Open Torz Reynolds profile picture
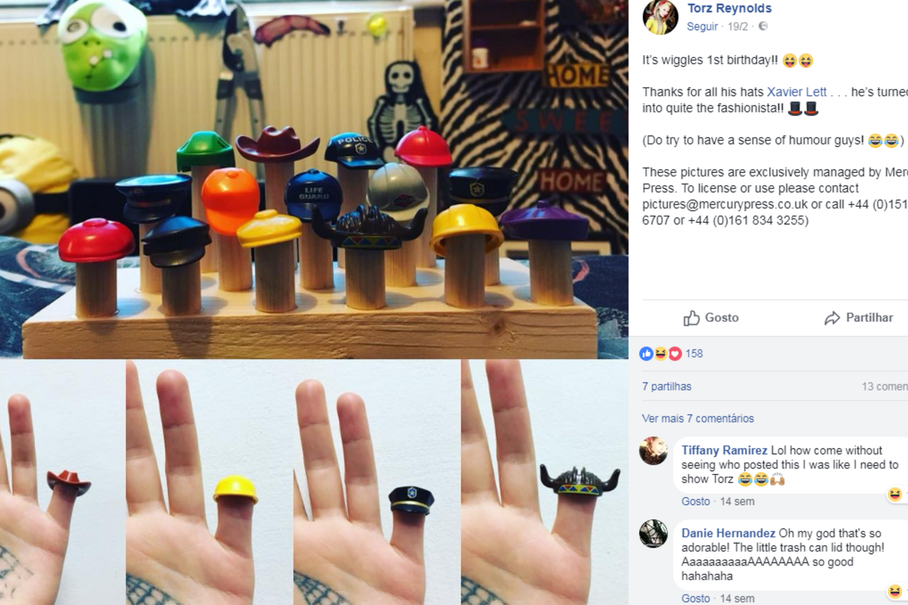Image resolution: width=908 pixels, height=605 pixels. (x=660, y=16)
